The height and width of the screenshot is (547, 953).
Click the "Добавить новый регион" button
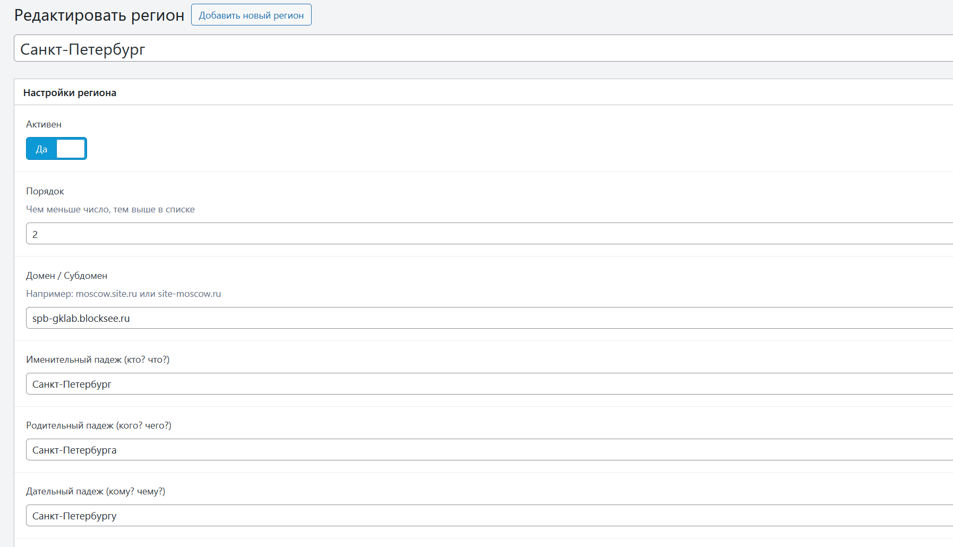point(251,15)
